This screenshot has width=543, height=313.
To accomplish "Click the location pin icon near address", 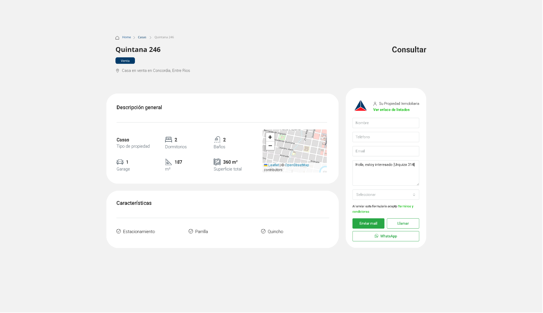I will click(x=118, y=71).
